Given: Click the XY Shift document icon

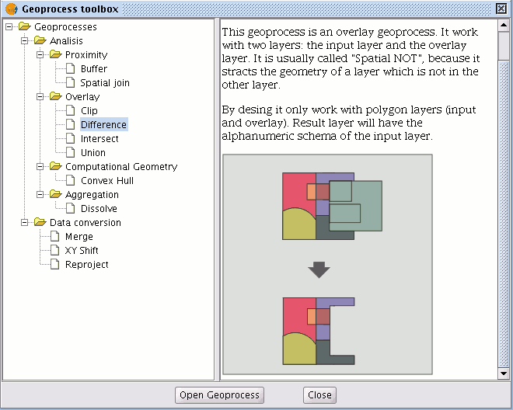Looking at the screenshot, I should (55, 251).
